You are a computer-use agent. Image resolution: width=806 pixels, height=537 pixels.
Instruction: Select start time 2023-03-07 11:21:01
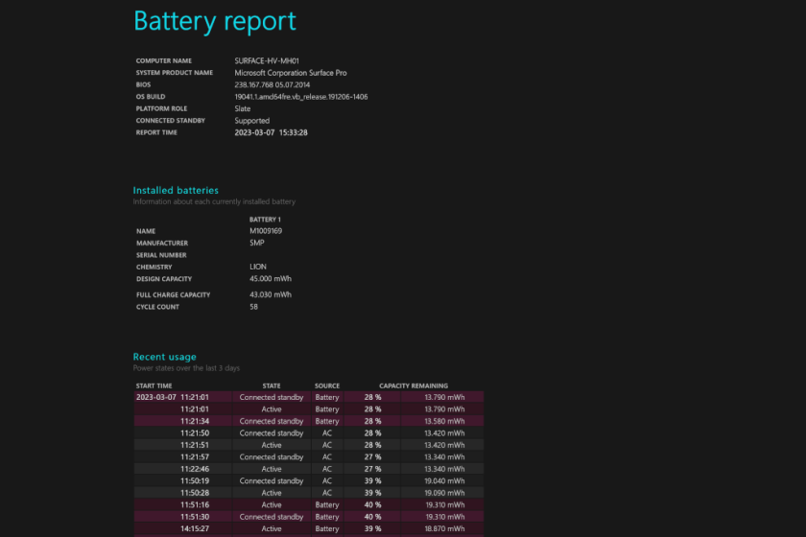pos(172,397)
